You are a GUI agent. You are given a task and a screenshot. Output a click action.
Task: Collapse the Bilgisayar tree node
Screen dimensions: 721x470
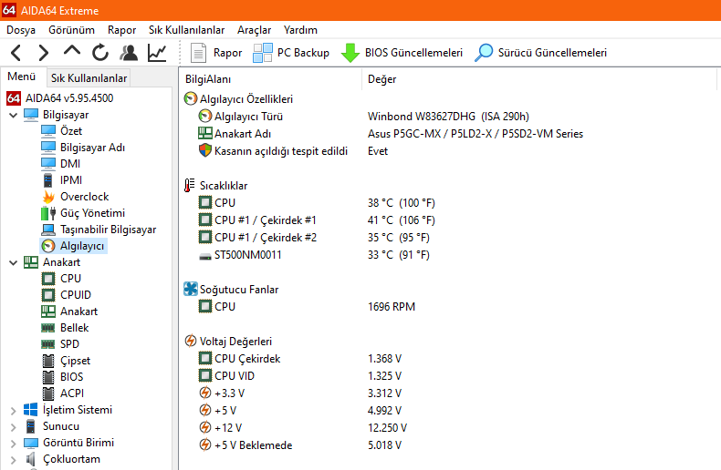(x=13, y=115)
